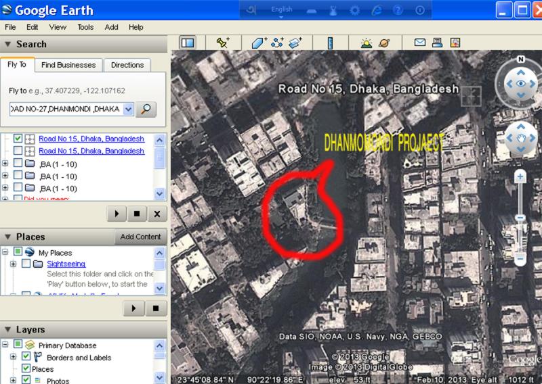Click the Add Content button
Viewport: 542px width, 384px height.
point(140,237)
